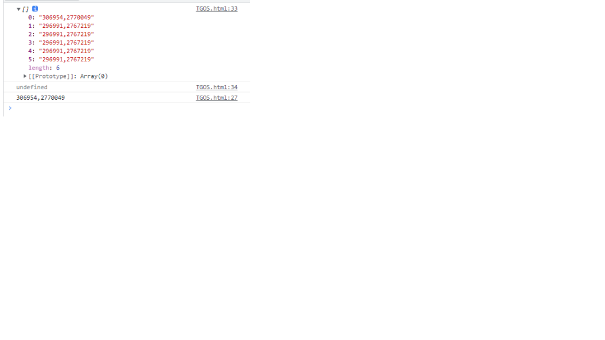Image resolution: width=605 pixels, height=340 pixels.
Task: Click the length property key
Action: click(38, 68)
